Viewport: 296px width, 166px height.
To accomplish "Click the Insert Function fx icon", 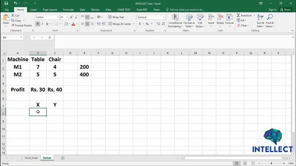I will click(x=49, y=37).
